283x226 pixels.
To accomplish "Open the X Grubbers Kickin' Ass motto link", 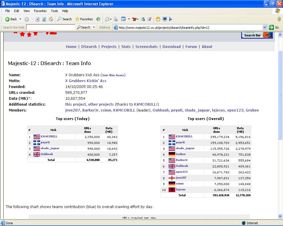I will (x=86, y=81).
